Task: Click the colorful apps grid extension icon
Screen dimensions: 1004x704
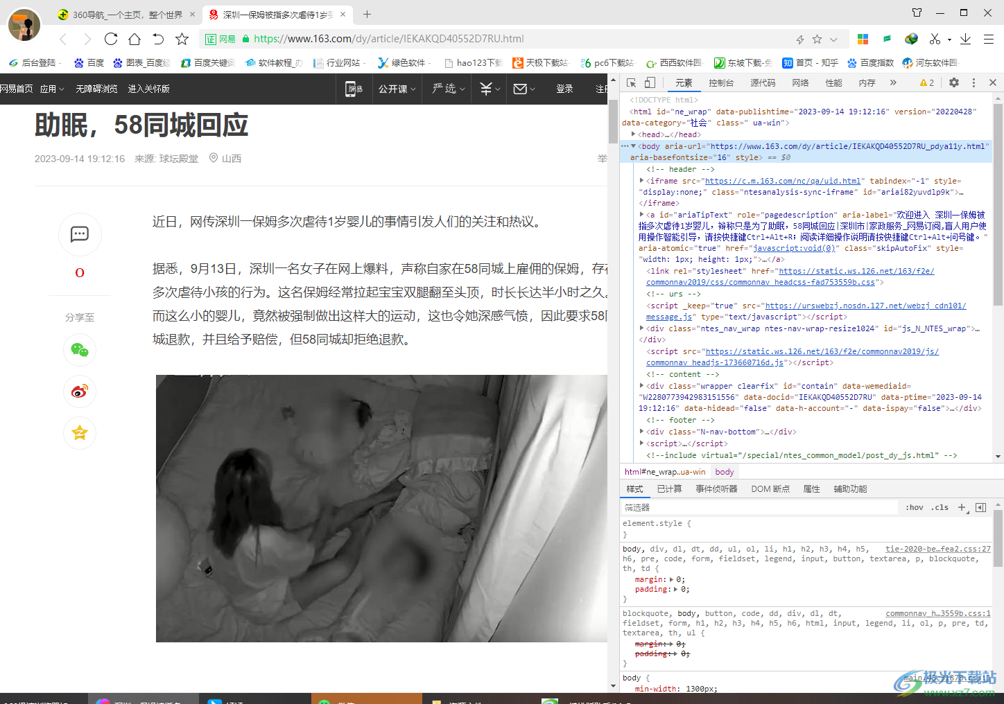Action: point(863,39)
